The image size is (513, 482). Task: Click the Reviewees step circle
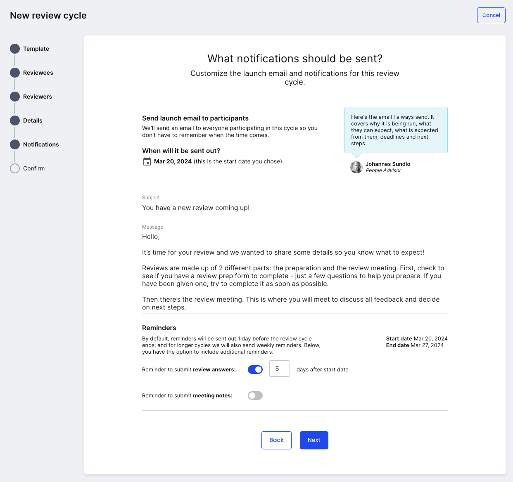[15, 73]
